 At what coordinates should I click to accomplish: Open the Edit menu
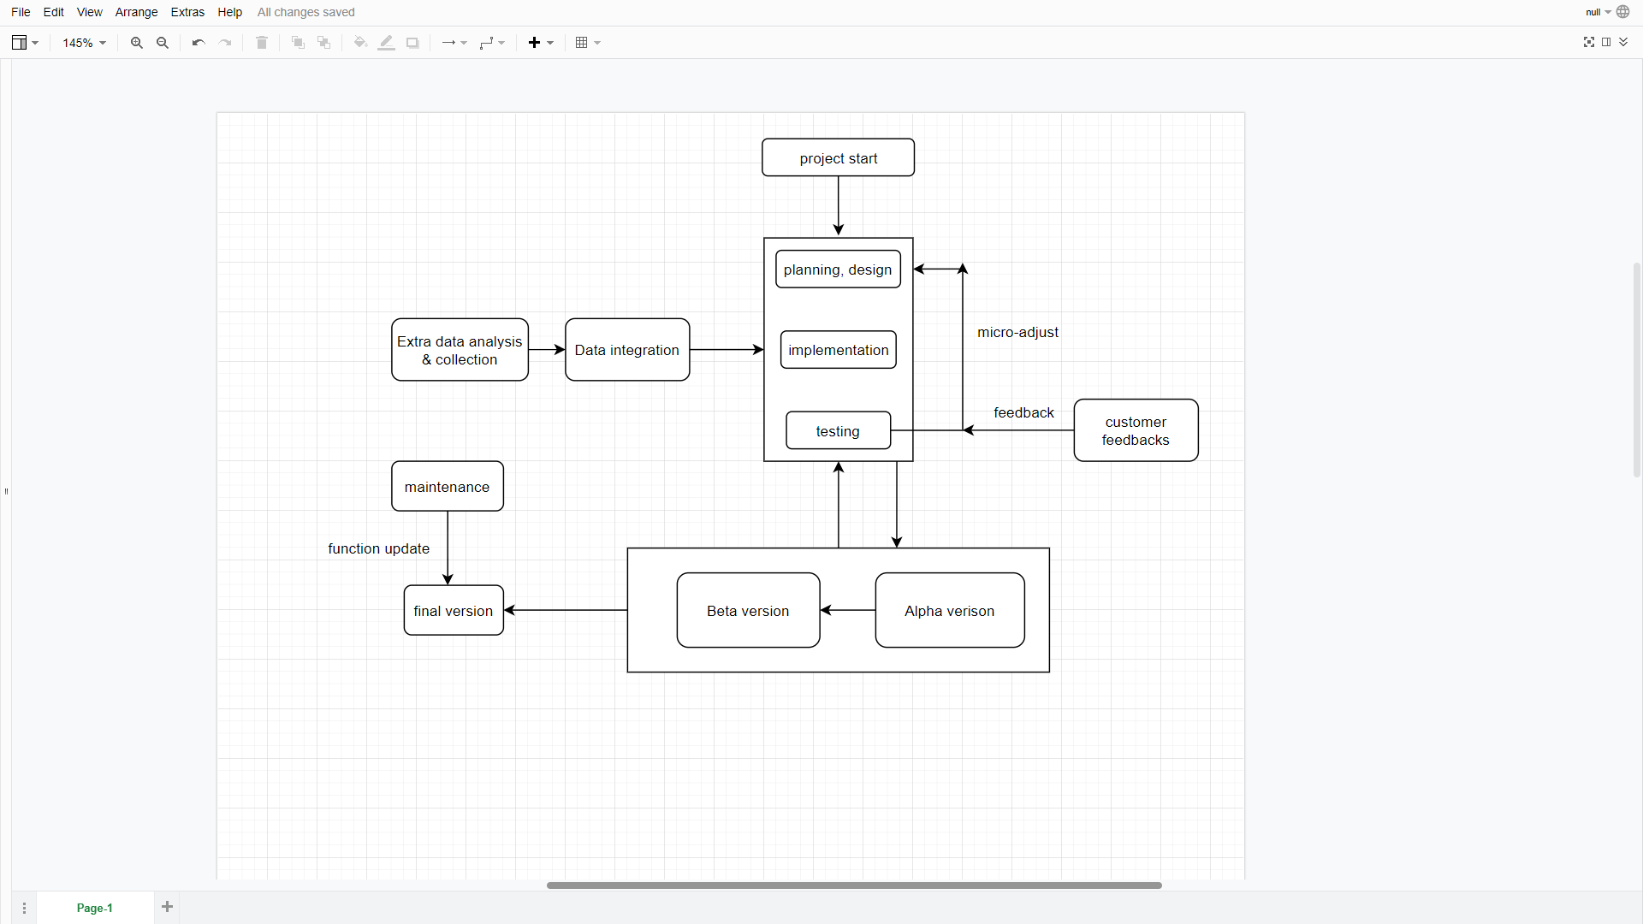tap(54, 12)
